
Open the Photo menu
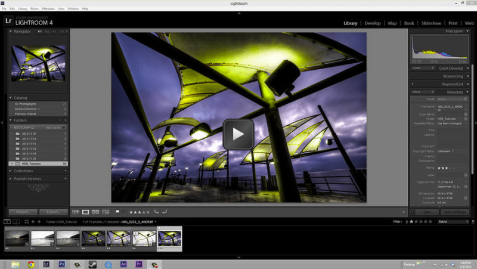coord(35,9)
